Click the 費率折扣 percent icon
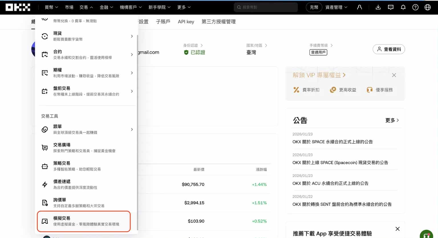This screenshot has width=438, height=238. coord(296,90)
